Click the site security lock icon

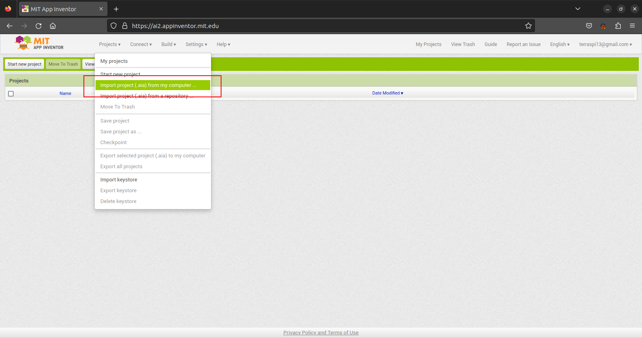[x=125, y=26]
